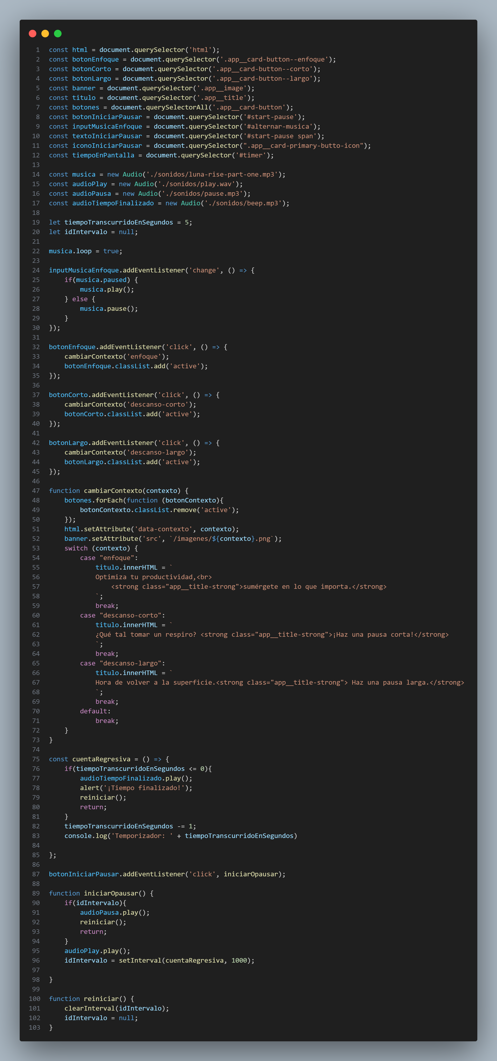Click 'tiempoTranscurridoEnSegundos -= 1;' on line 82

130,826
